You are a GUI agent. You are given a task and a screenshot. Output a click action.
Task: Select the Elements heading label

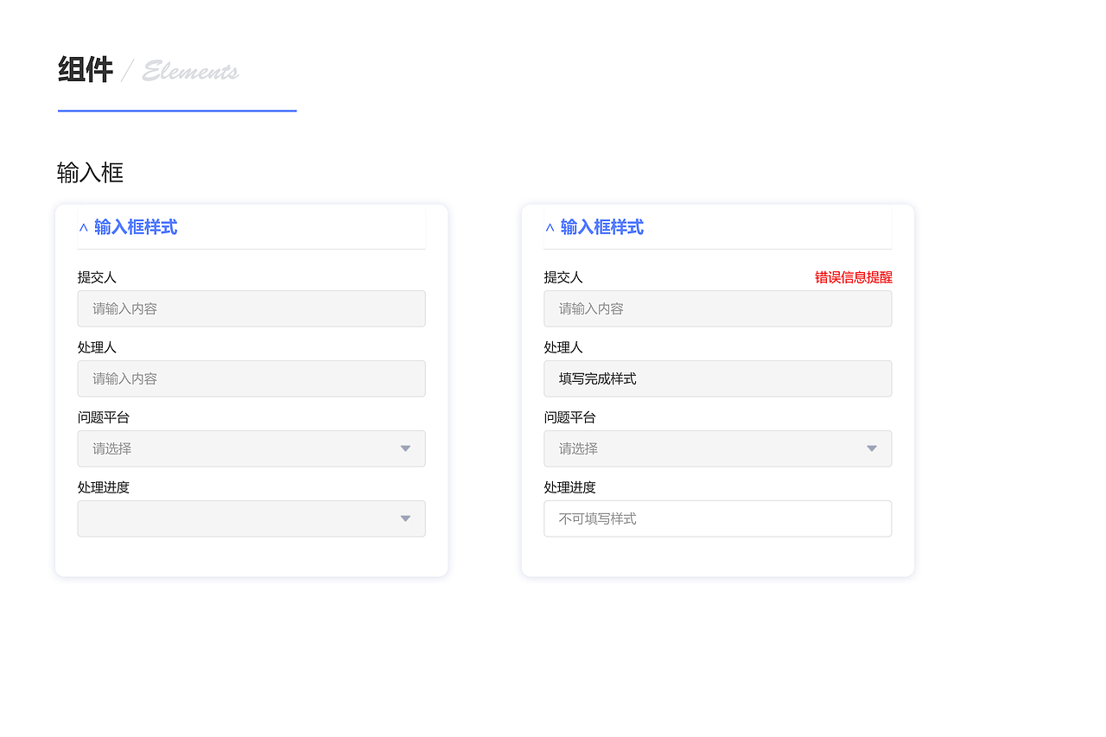[x=190, y=72]
